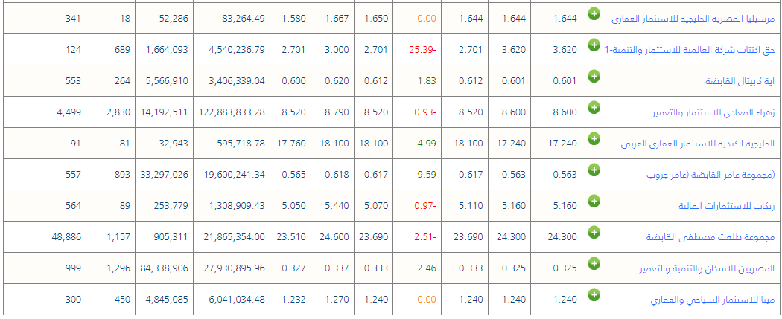The width and height of the screenshot is (782, 319).
Task: Click green plus icon for مجموعة طلعت مصطفى
Action: (594, 232)
